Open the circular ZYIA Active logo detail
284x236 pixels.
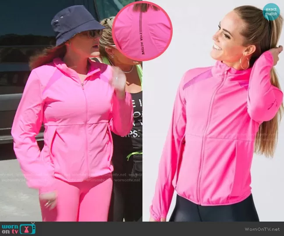coord(142,31)
